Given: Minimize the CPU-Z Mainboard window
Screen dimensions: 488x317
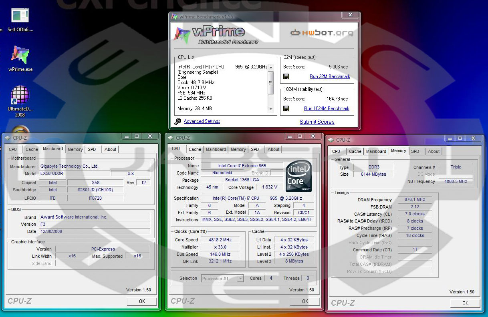Looking at the screenshot, I should (127, 136).
